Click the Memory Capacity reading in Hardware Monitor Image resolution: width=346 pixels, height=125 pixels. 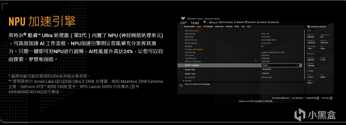tap(311, 66)
